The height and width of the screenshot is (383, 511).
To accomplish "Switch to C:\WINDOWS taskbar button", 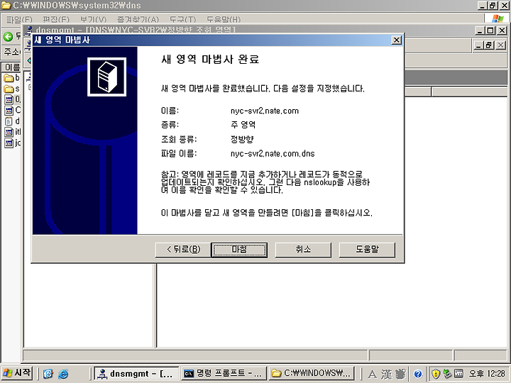I will pos(312,374).
